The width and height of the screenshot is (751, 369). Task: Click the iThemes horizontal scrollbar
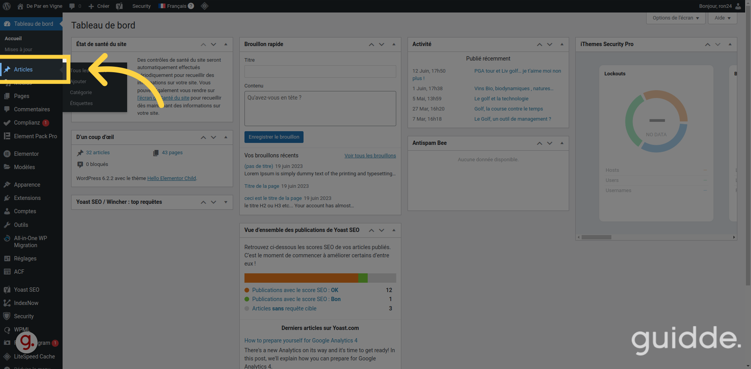pyautogui.click(x=596, y=237)
